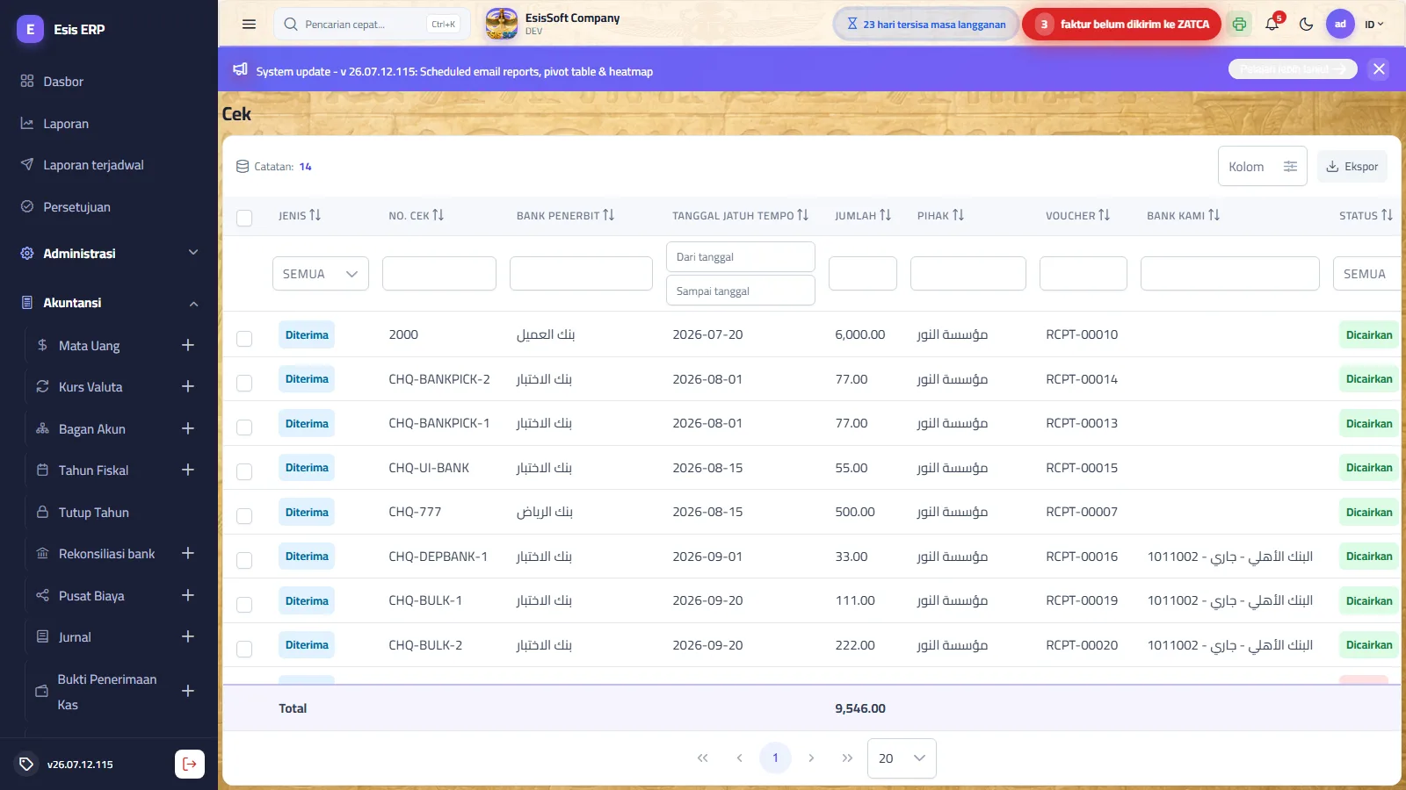Sort by Bank Kami column arrows
This screenshot has height=790, width=1406.
click(x=1214, y=215)
